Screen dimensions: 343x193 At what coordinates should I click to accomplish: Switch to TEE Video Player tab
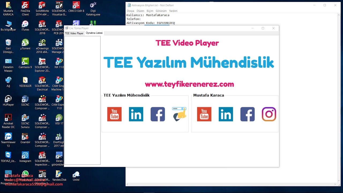[x=74, y=33]
